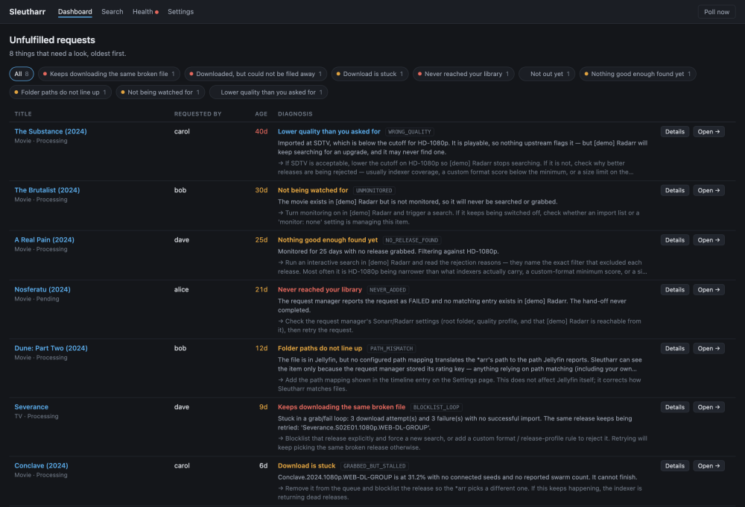Open A Real Pain (2024) title link
The height and width of the screenshot is (507, 745).
point(44,240)
